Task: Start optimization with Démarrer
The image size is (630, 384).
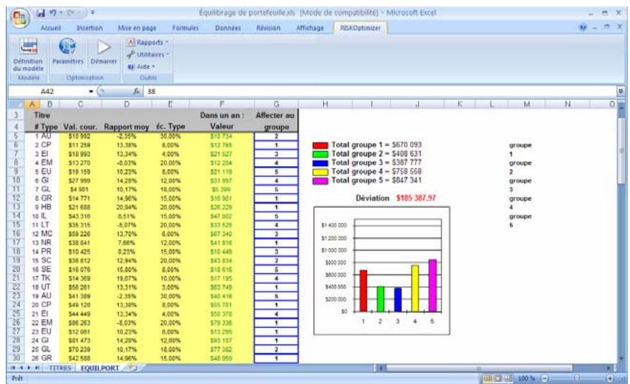Action: coord(104,51)
